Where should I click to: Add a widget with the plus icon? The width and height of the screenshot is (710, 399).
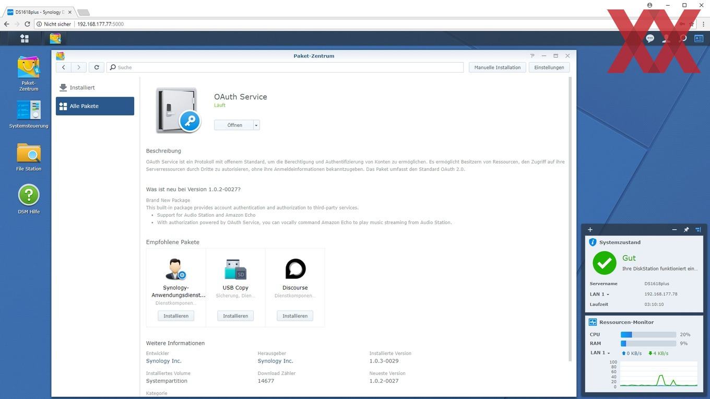(x=590, y=230)
